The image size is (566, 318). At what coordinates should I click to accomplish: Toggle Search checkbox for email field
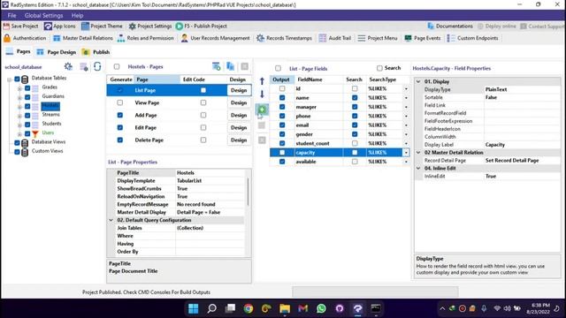pos(355,125)
